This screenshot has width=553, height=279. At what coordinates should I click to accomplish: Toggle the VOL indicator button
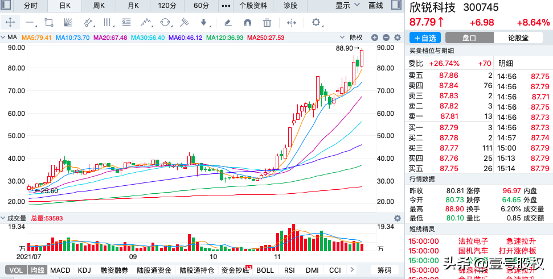(16, 270)
